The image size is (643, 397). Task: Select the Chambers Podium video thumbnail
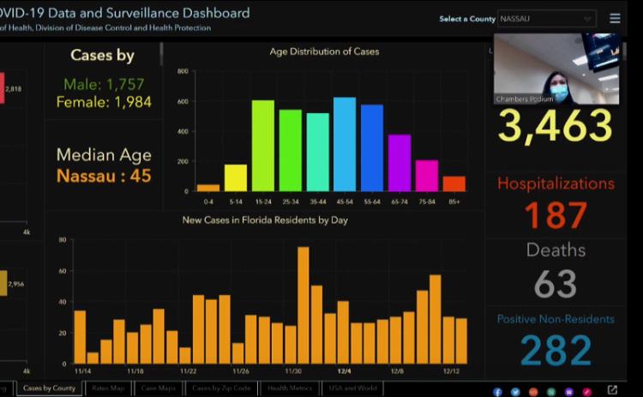tap(556, 69)
